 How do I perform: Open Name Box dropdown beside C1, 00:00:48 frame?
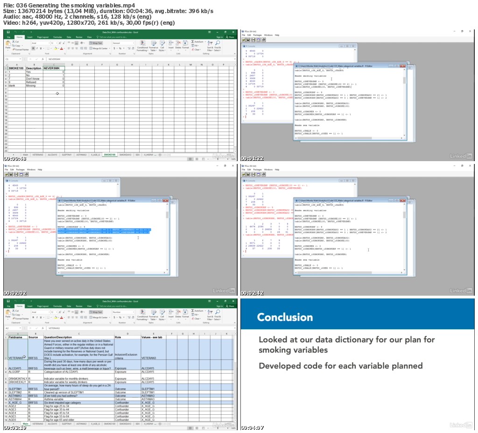coord(20,59)
